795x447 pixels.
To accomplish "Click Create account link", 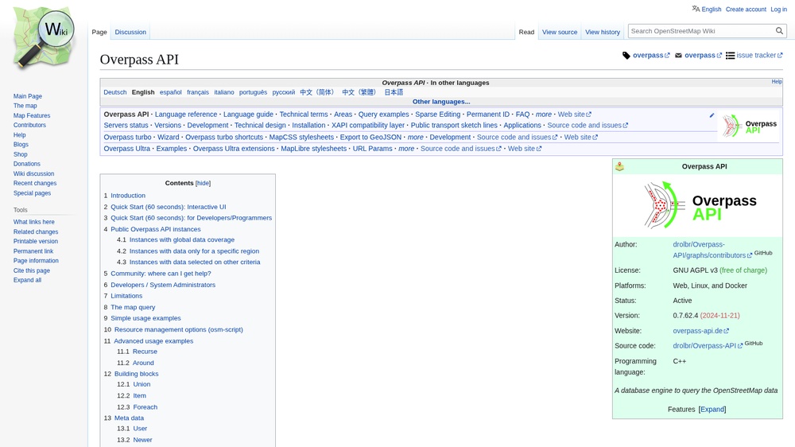I will (x=746, y=9).
